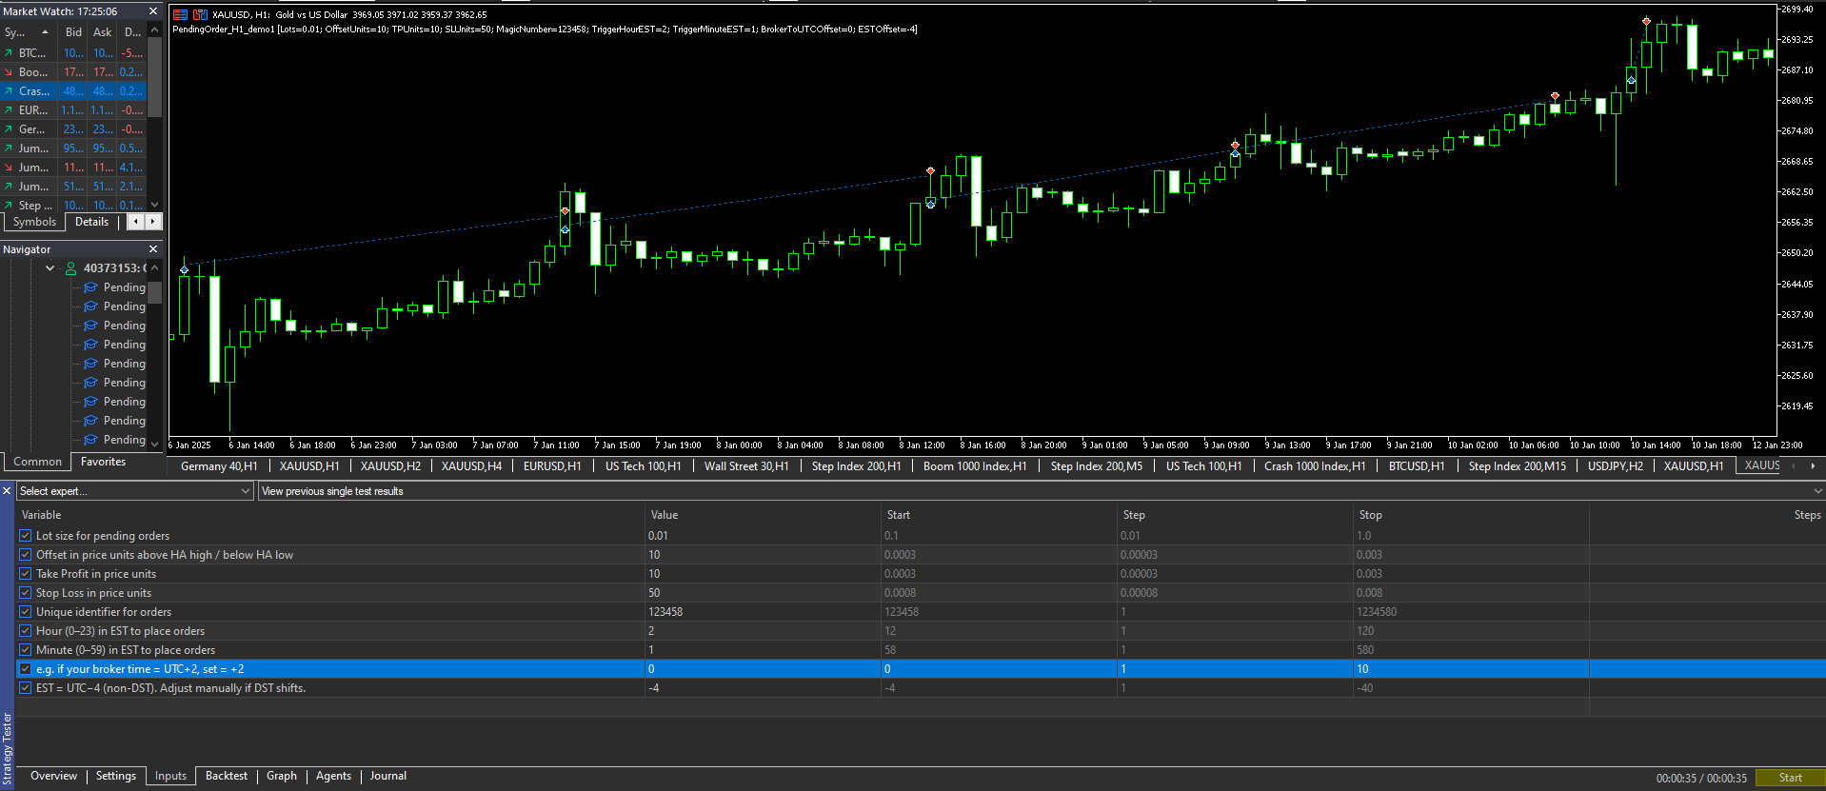This screenshot has width=1826, height=791.
Task: Close the Navigator panel
Action: (153, 249)
